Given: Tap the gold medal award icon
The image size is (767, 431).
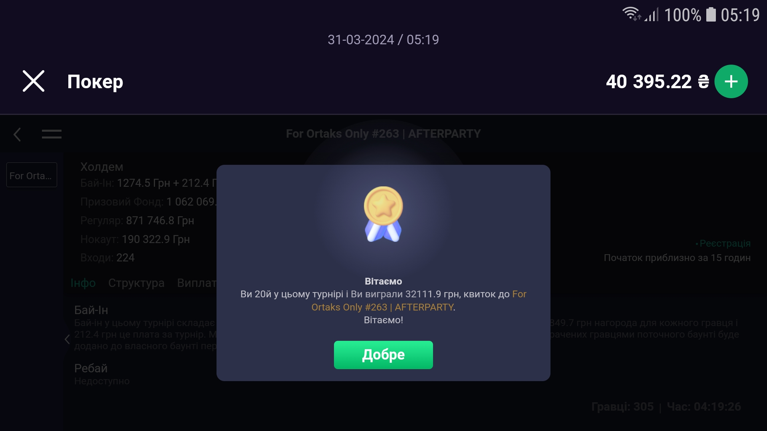Looking at the screenshot, I should 383,214.
